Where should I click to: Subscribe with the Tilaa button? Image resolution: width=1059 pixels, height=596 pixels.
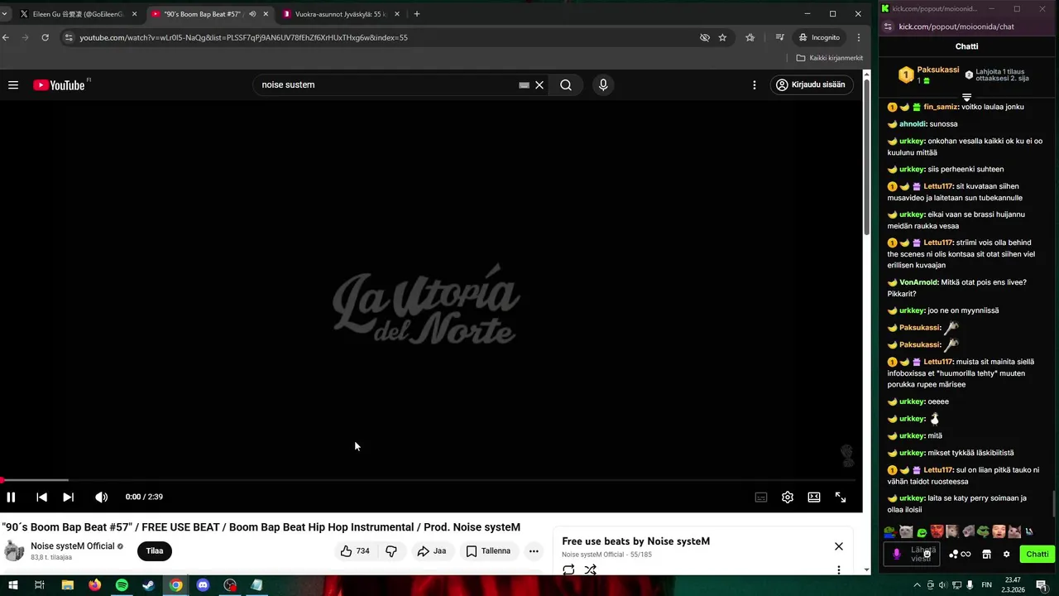click(155, 550)
